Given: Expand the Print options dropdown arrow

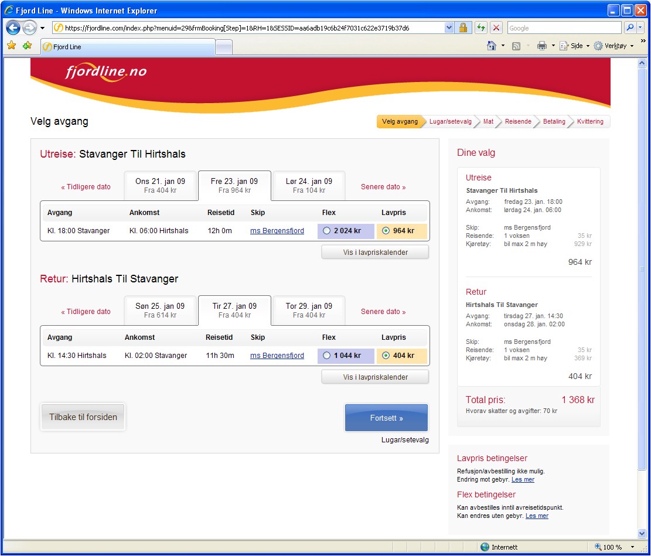Looking at the screenshot, I should 553,46.
